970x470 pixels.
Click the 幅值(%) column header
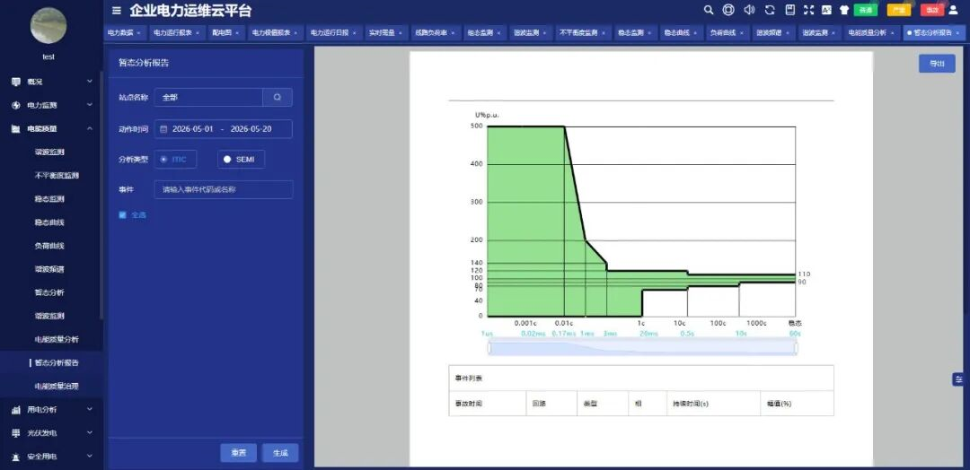click(797, 404)
